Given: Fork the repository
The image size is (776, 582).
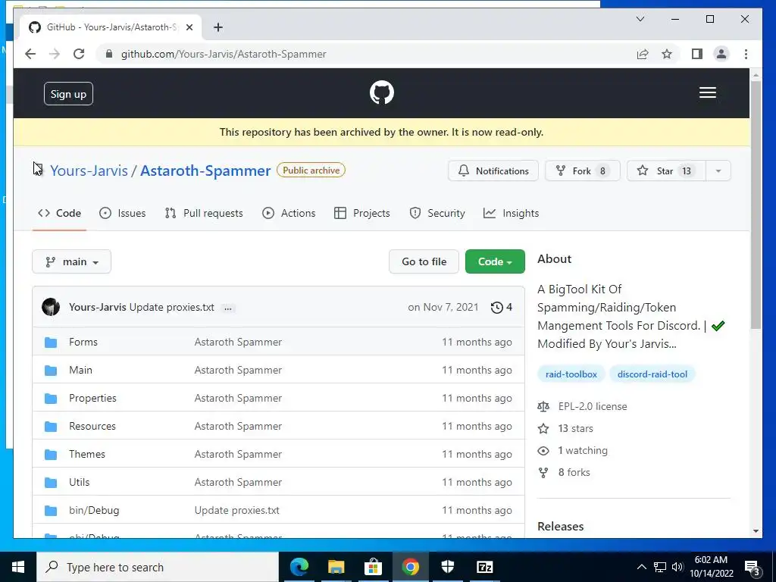Looking at the screenshot, I should 582,171.
